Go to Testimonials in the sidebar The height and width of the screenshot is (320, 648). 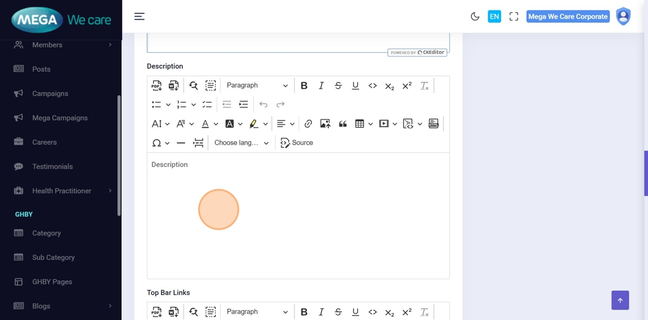pyautogui.click(x=53, y=167)
